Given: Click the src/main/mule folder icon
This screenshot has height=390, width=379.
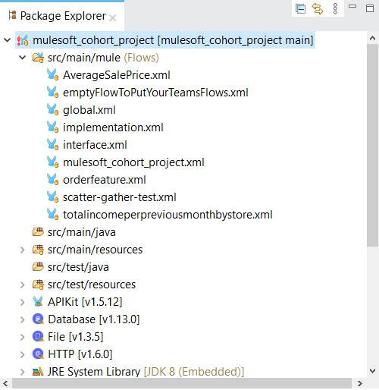Looking at the screenshot, I should 38,58.
